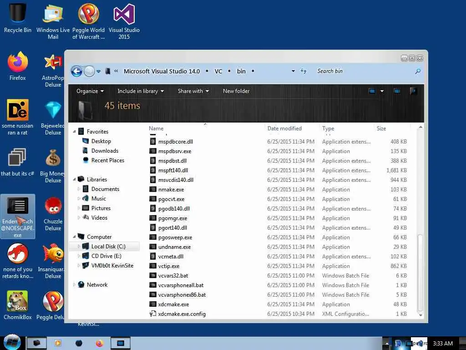Toggle the preview pane icon
This screenshot has width=466, height=350.
click(x=397, y=91)
